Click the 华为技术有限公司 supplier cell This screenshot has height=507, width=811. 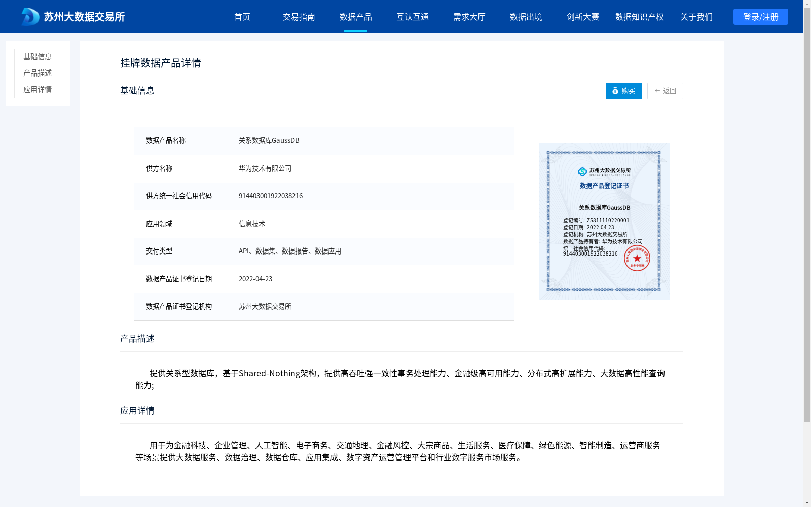pyautogui.click(x=373, y=168)
